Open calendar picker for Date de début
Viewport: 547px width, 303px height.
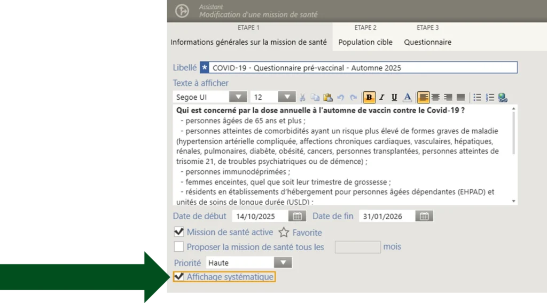(297, 216)
